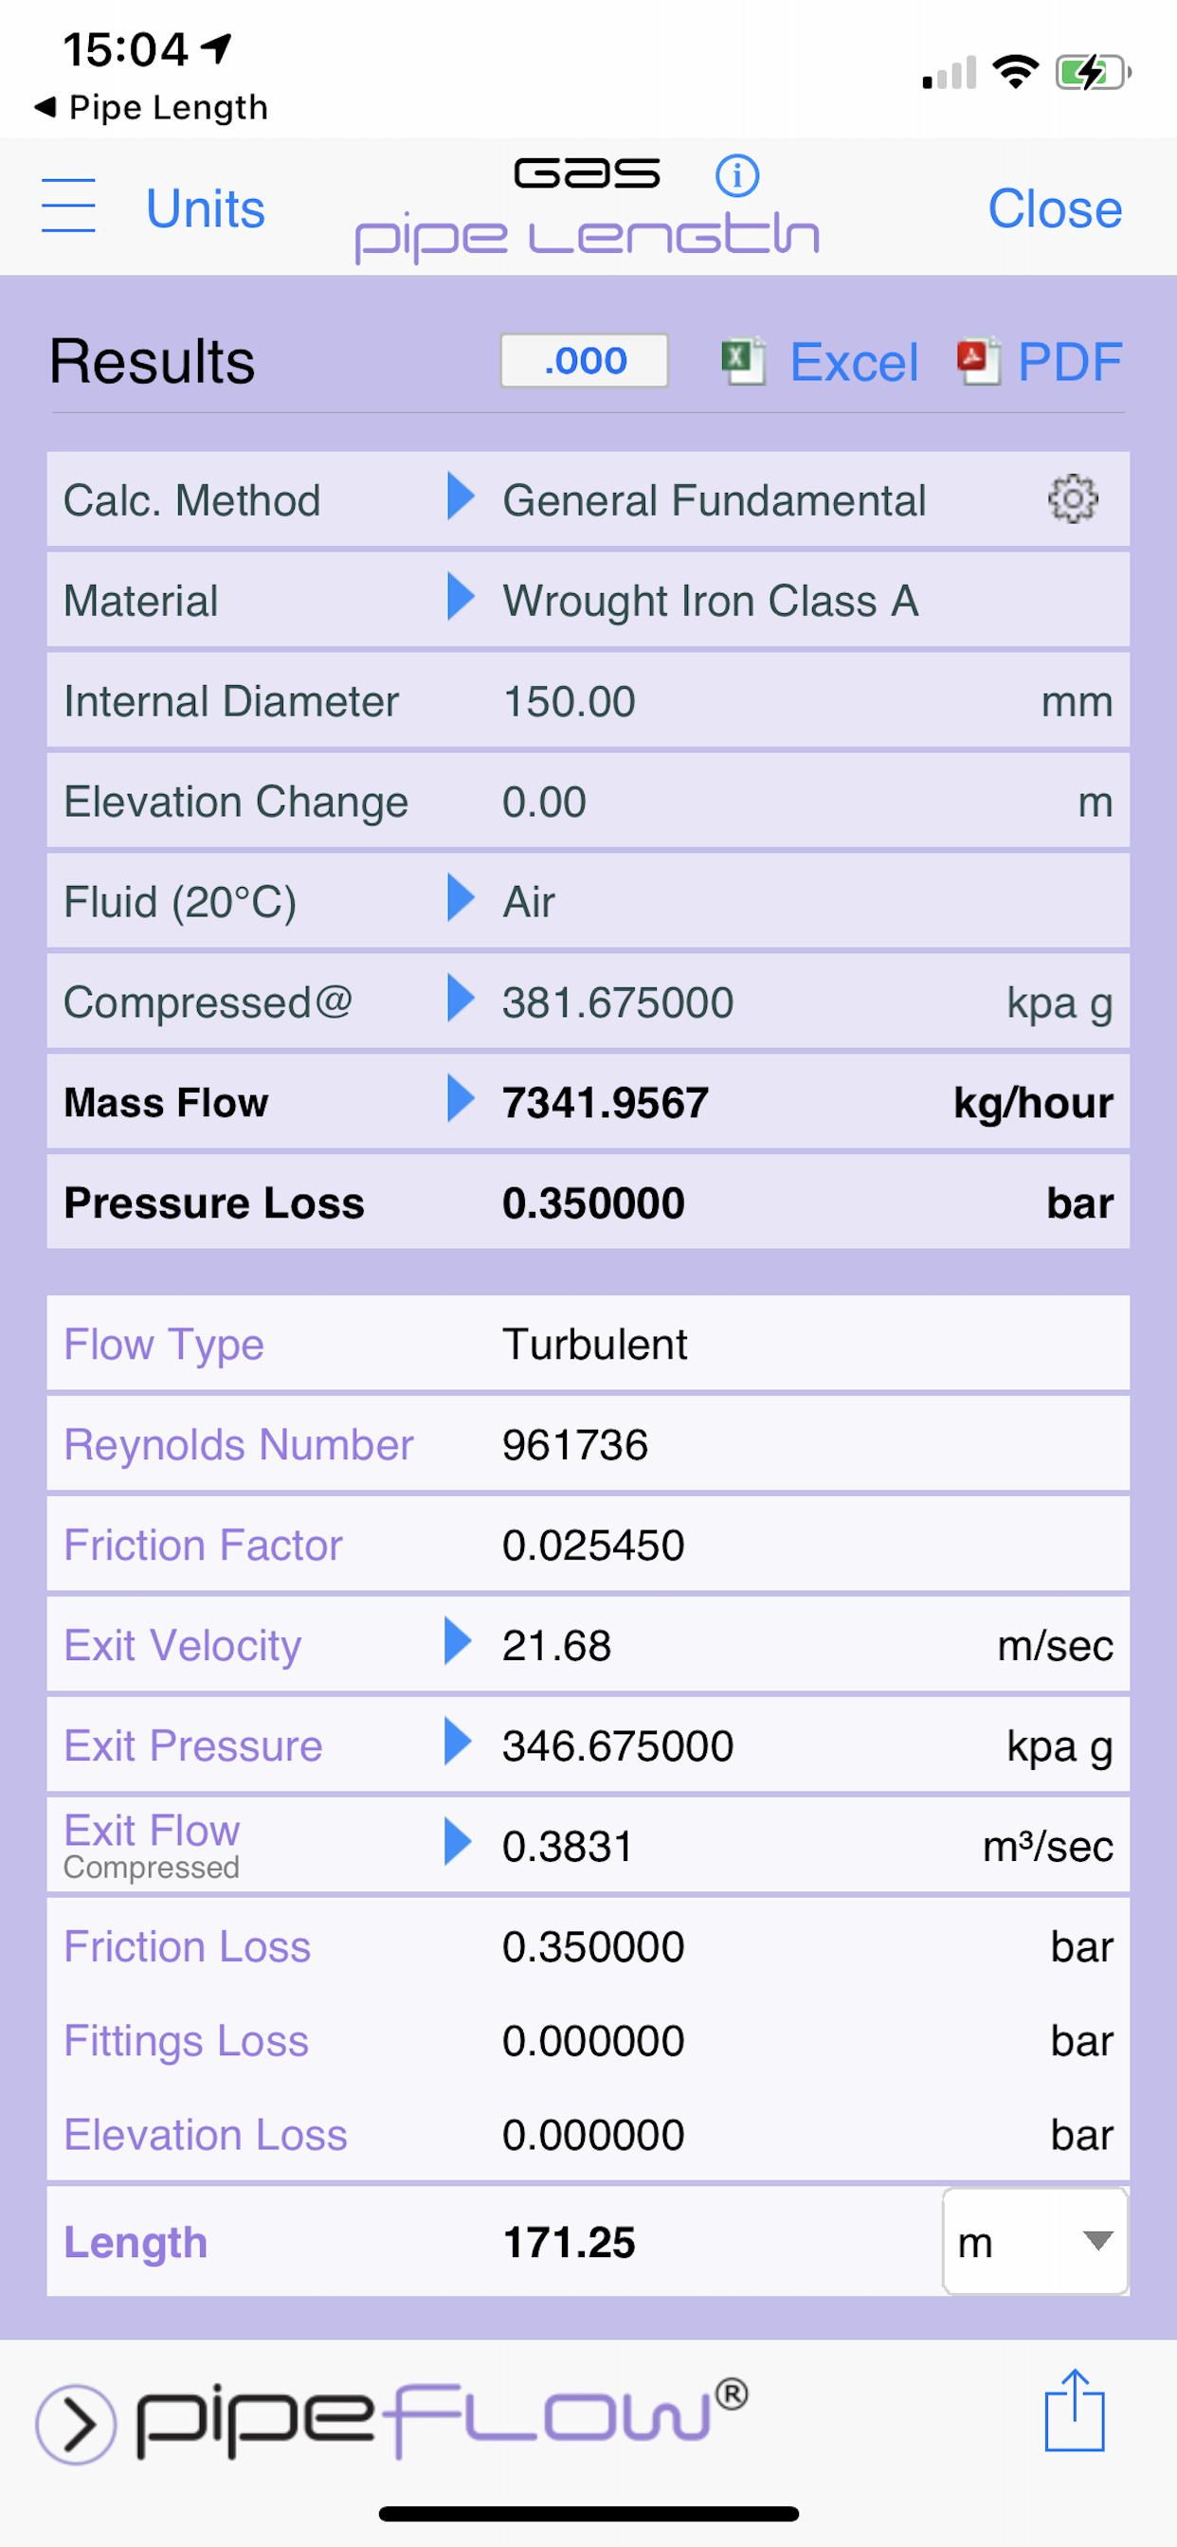The image size is (1177, 2547).
Task: Expand Mass Flow arrow
Action: 461,1098
